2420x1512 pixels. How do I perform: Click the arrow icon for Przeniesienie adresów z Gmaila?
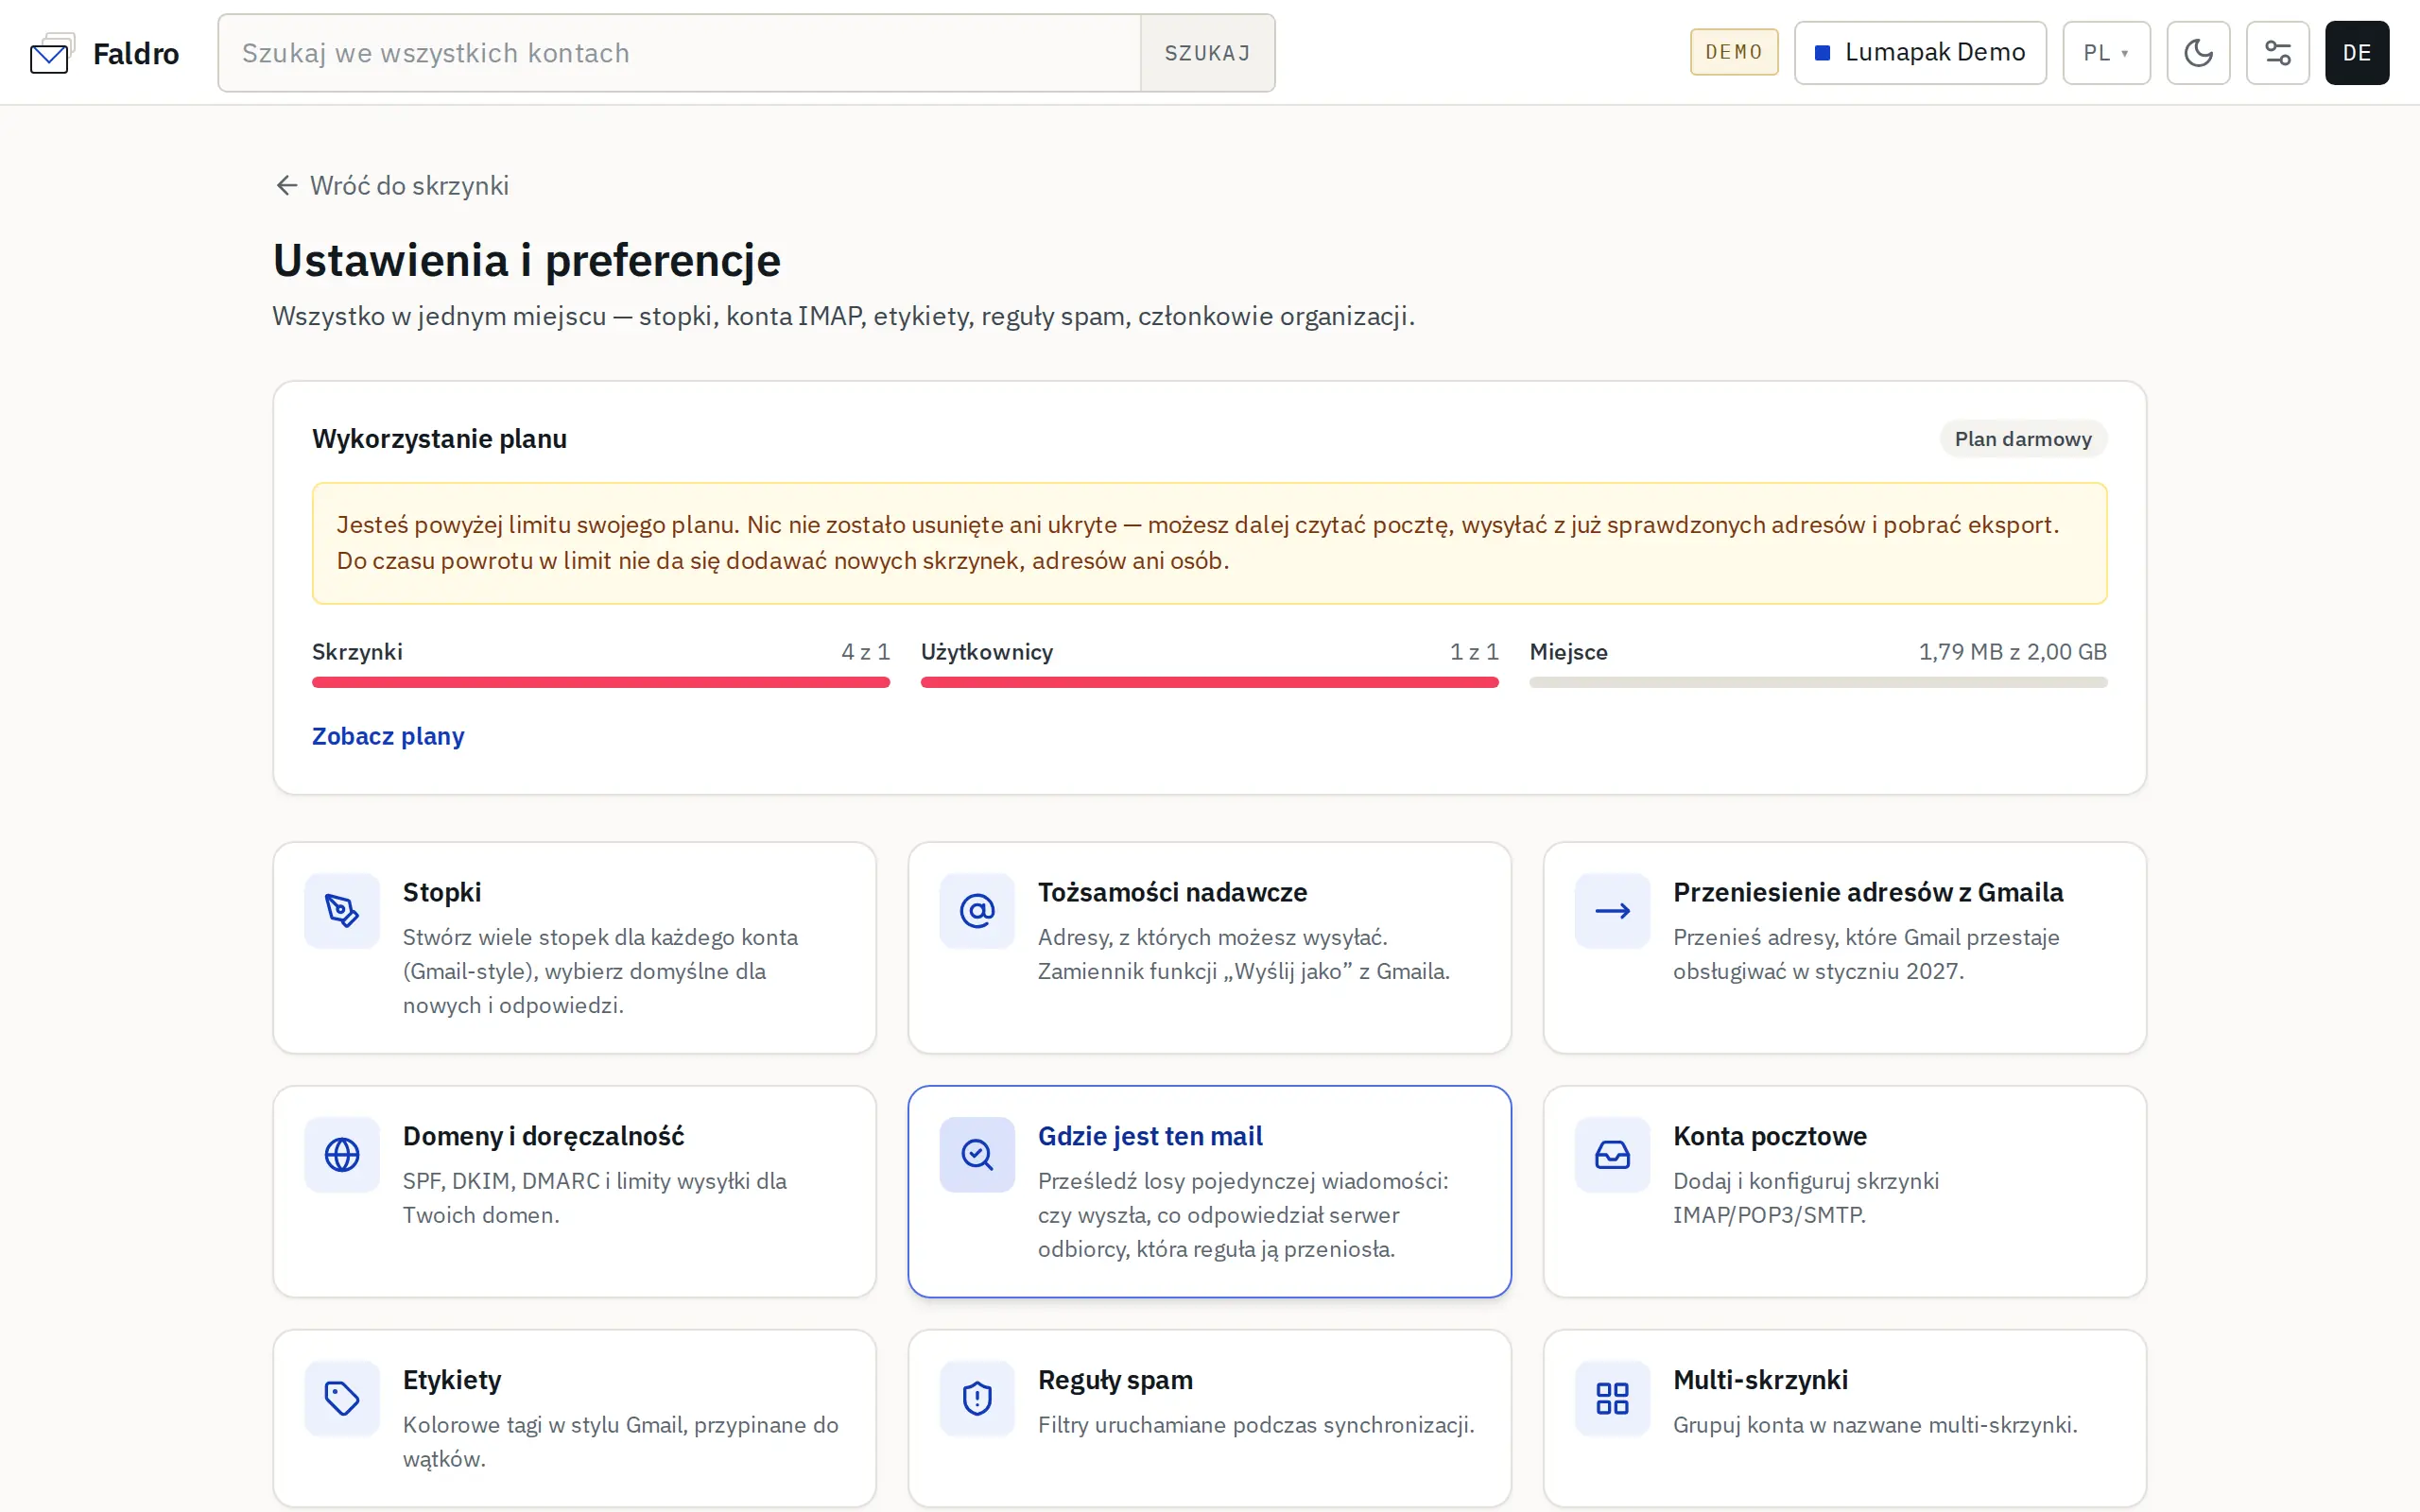1612,911
